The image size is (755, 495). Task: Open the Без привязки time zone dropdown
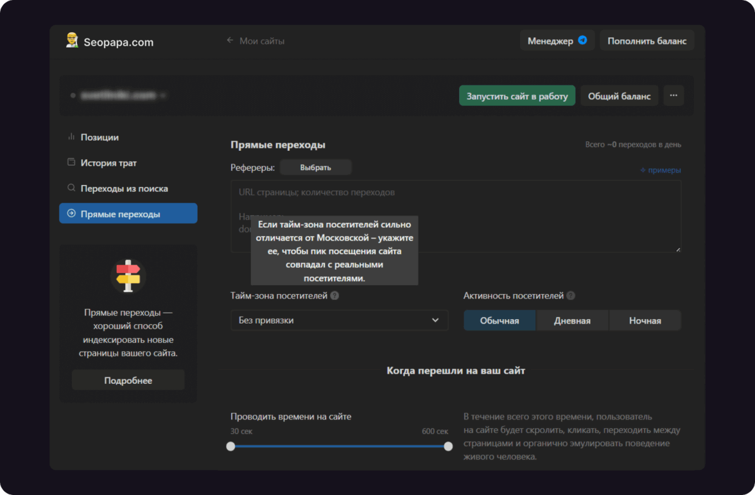tap(339, 320)
